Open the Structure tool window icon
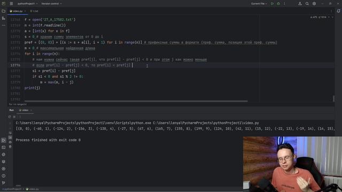The height and width of the screenshot is (192, 342). [4, 18]
